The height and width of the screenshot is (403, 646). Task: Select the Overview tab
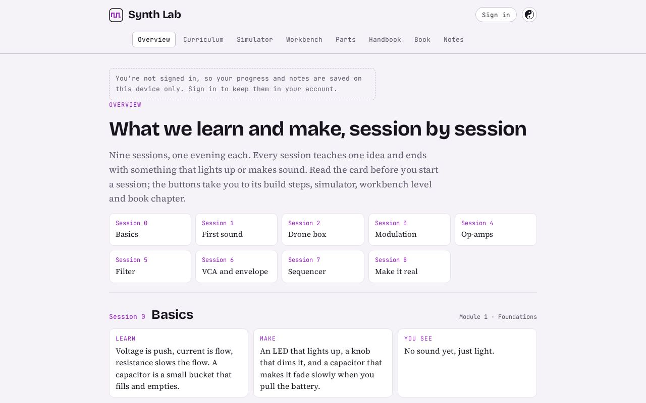pos(154,40)
